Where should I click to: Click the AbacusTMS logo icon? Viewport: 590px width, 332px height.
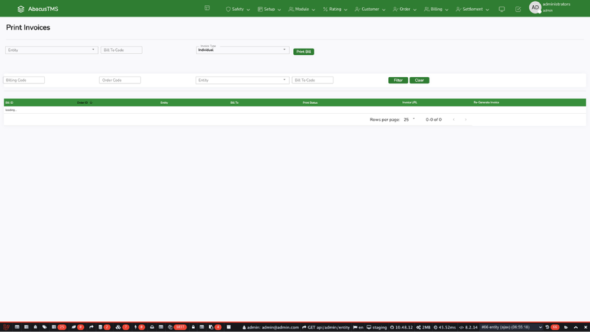(x=21, y=9)
